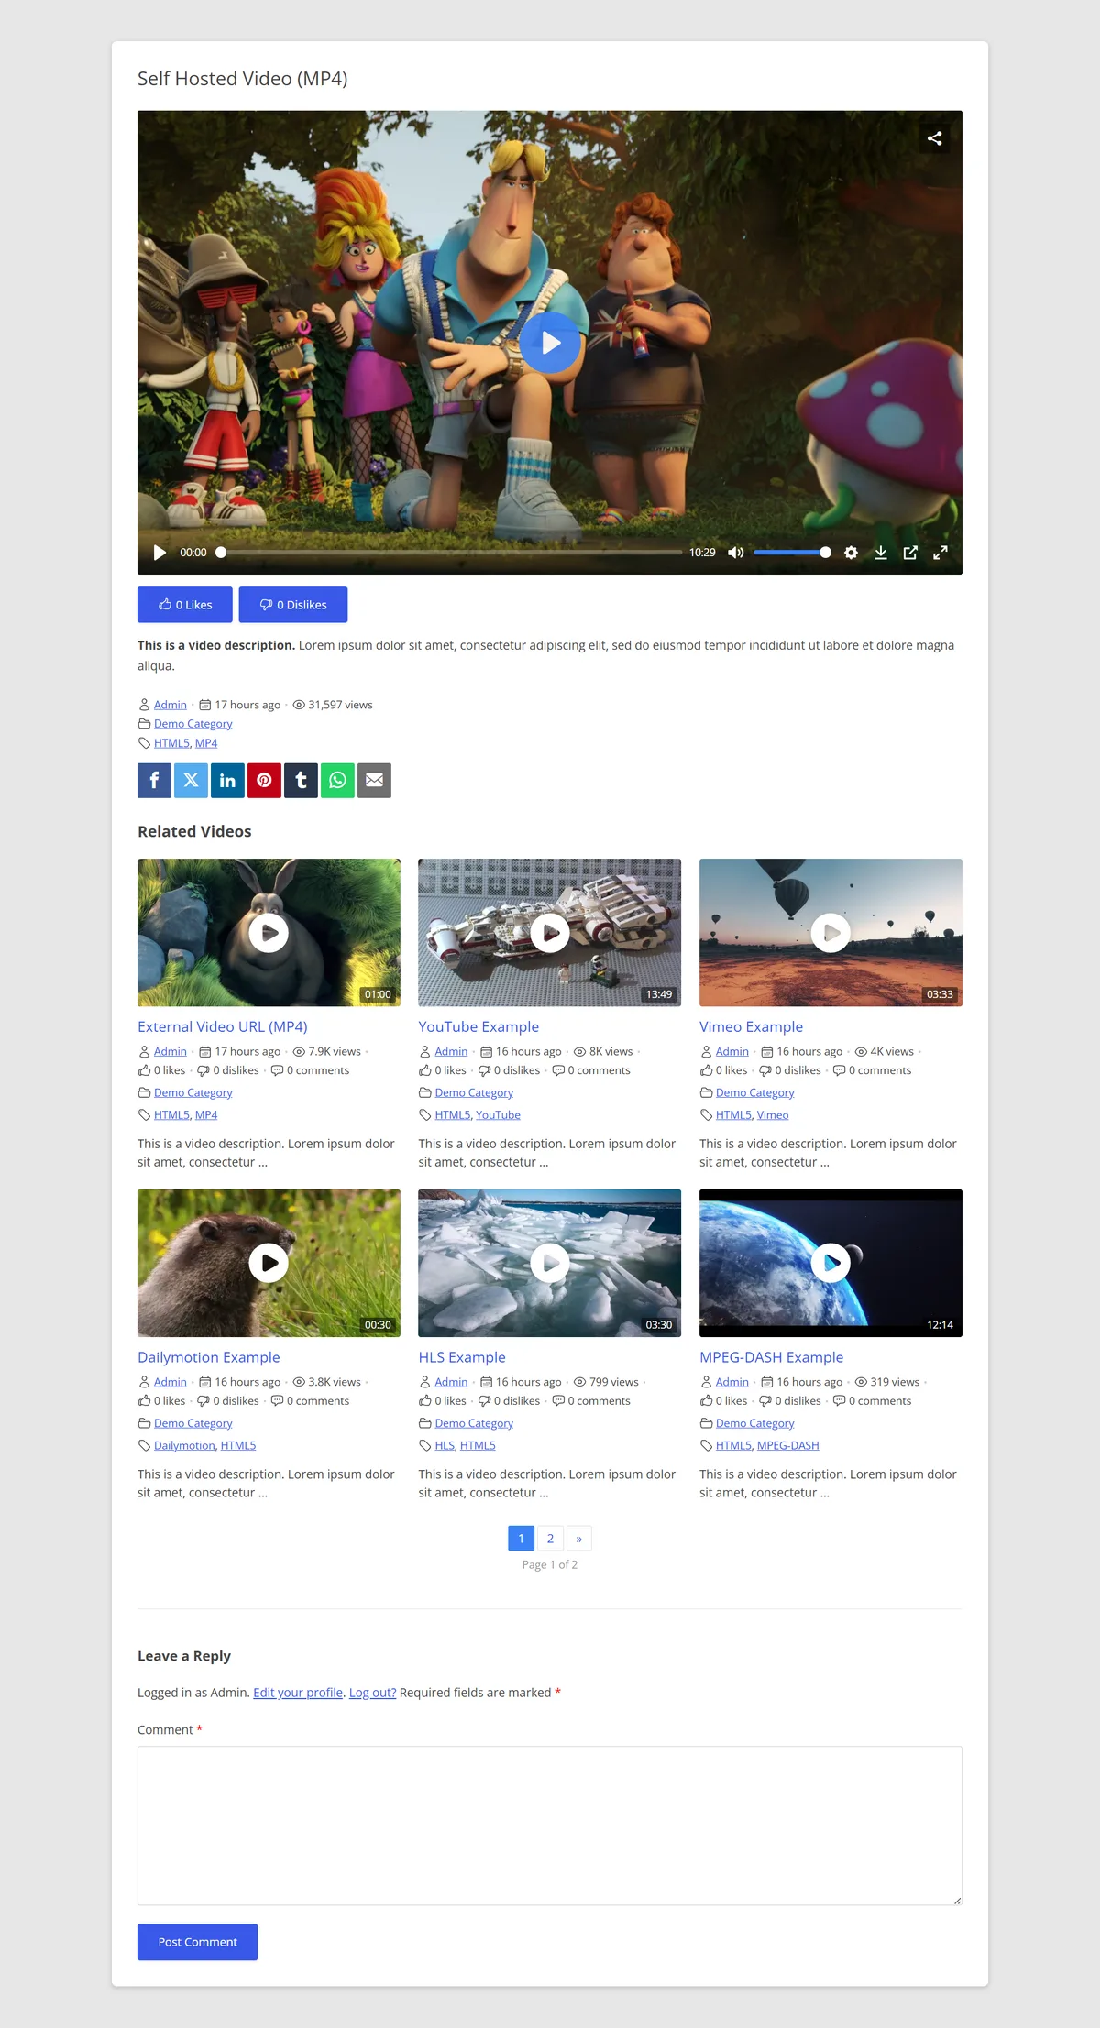The height and width of the screenshot is (2028, 1100).
Task: Open the HLS tag link
Action: pos(445,1445)
